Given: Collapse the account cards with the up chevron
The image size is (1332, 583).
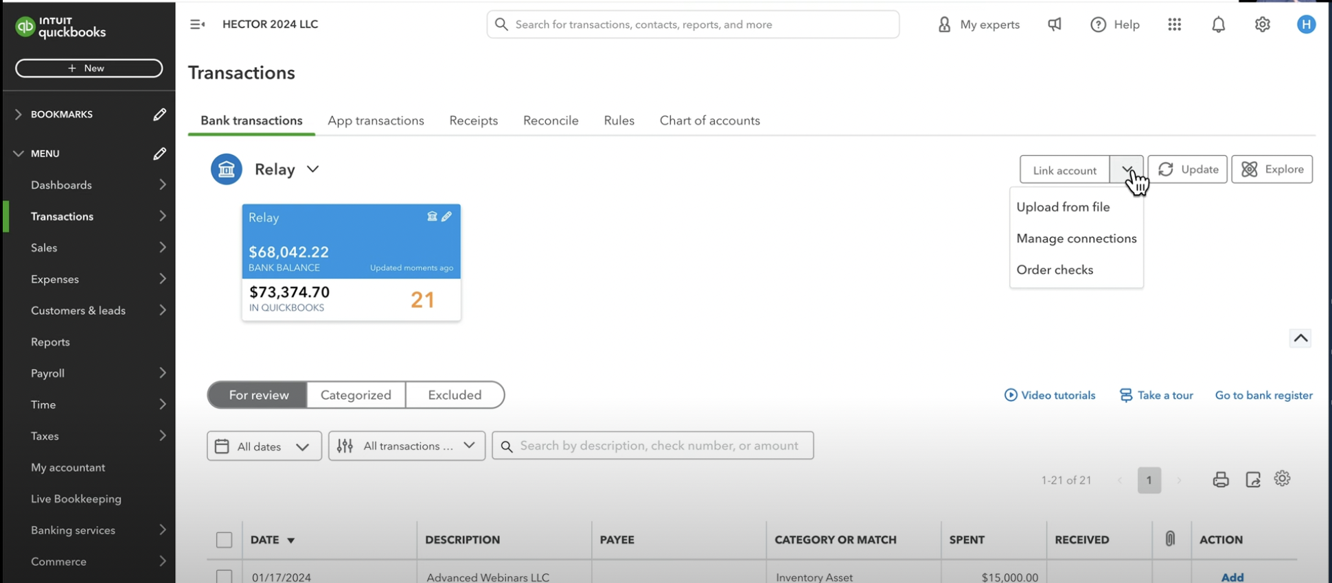Looking at the screenshot, I should pos(1300,338).
